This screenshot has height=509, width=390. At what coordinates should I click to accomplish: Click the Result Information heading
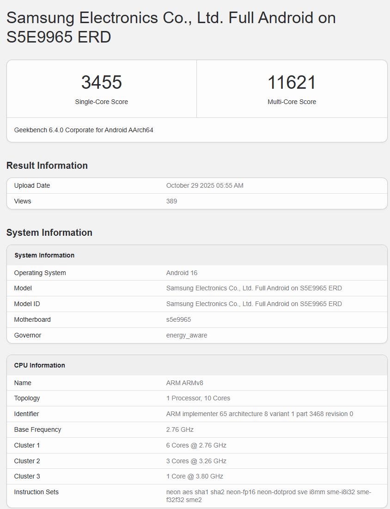point(47,166)
